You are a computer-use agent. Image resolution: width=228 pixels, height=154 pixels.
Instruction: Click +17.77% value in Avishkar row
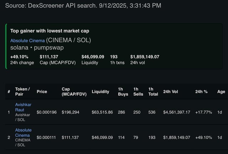(x=203, y=112)
